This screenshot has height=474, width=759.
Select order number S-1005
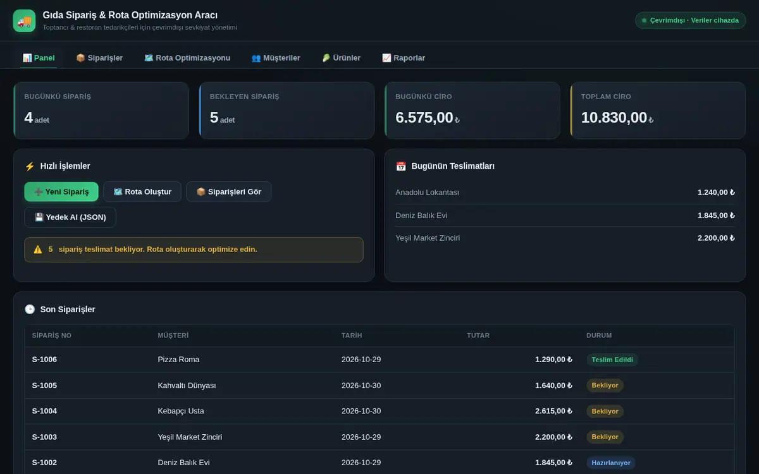click(x=44, y=386)
